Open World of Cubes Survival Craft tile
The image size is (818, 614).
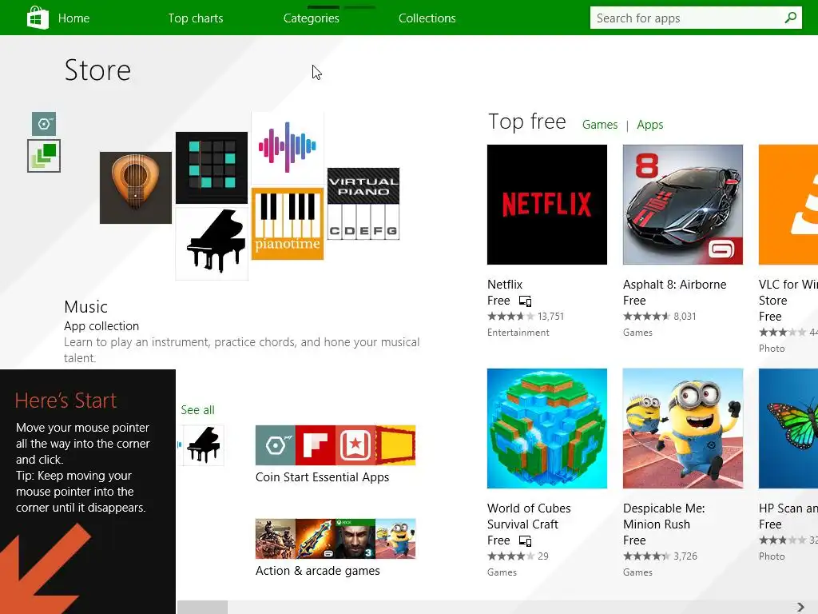(546, 429)
